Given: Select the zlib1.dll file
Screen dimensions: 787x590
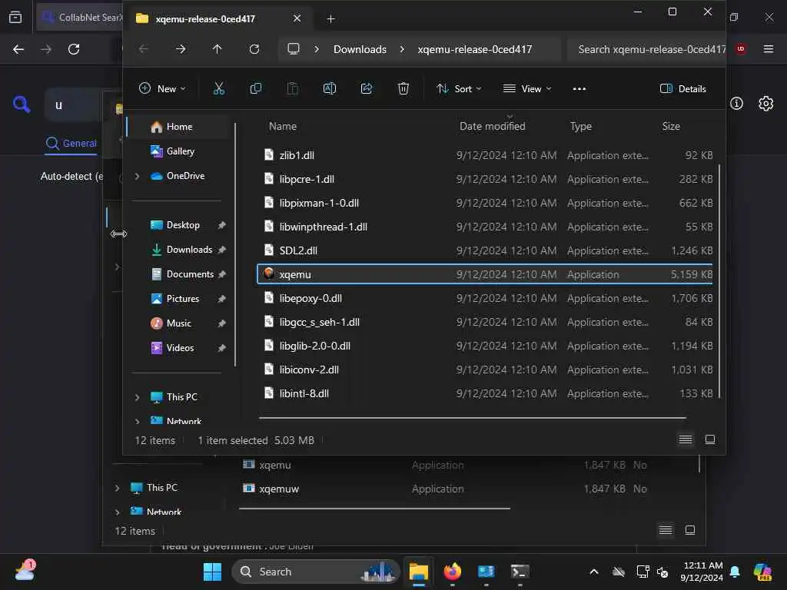Looking at the screenshot, I should point(485,155).
